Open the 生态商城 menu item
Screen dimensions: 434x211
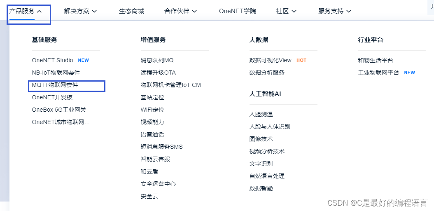coord(131,11)
